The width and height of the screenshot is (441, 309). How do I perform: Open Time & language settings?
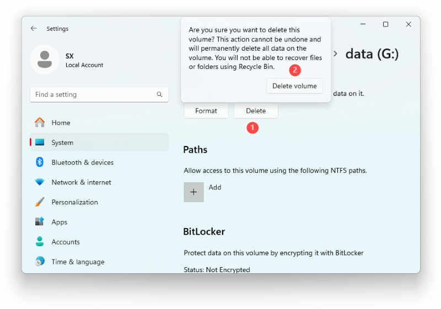[x=99, y=261]
